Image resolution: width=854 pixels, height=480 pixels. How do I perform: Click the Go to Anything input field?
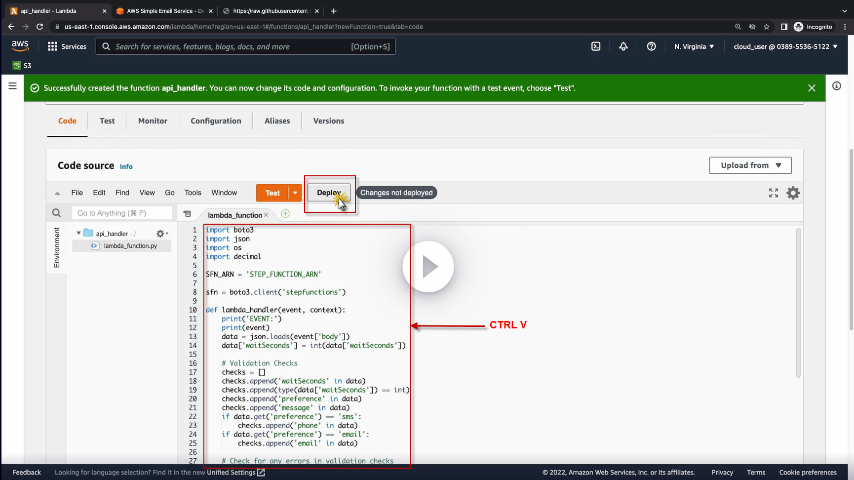[122, 213]
